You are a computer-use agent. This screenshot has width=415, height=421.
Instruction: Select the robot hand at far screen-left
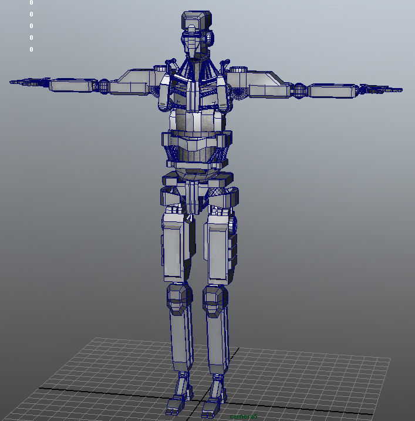click(x=29, y=82)
